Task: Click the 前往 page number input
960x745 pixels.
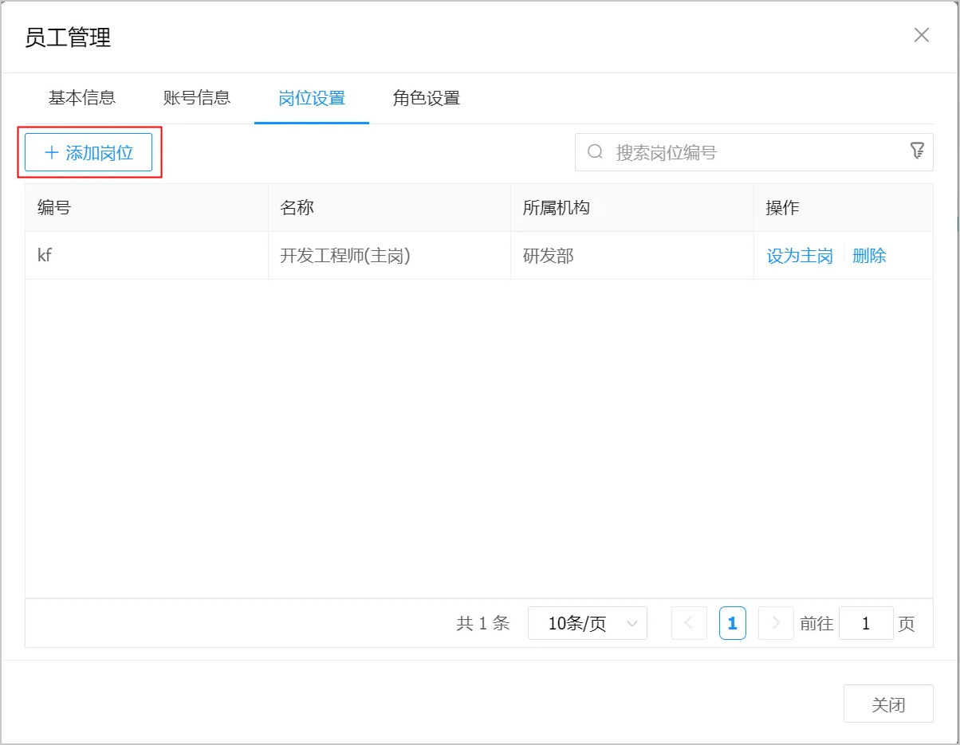Action: pos(865,623)
